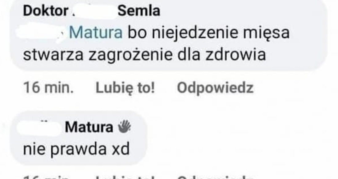This screenshot has width=338, height=179.
Task: Click the text "stwarza zagrożenie dla zdrowia"
Action: (x=144, y=55)
